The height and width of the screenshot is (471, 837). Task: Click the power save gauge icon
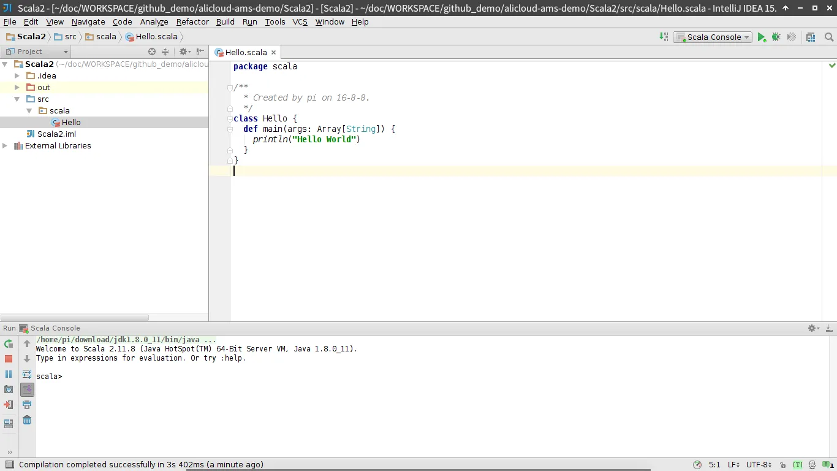[x=697, y=465]
